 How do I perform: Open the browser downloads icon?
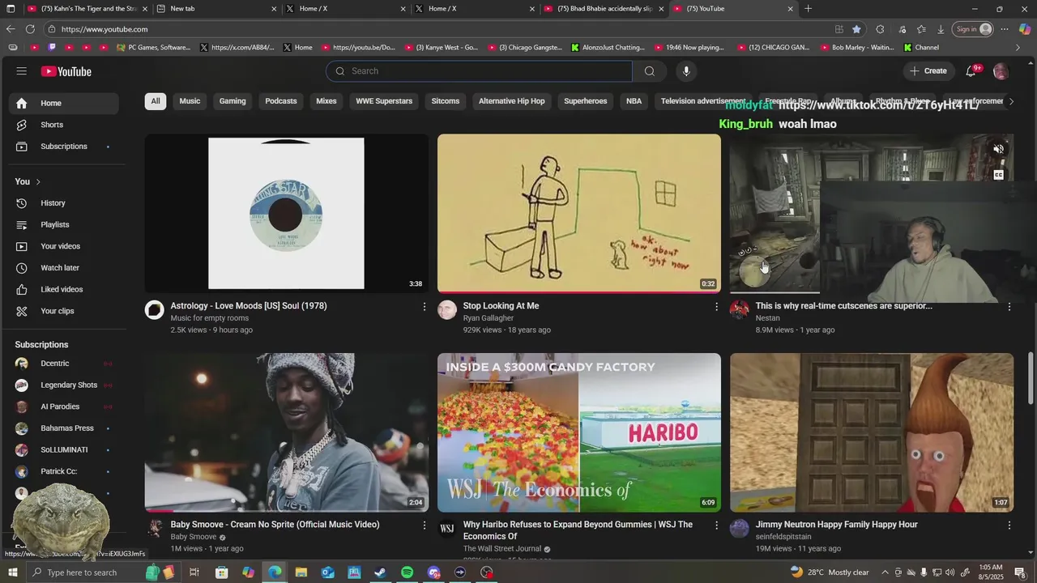click(x=941, y=29)
